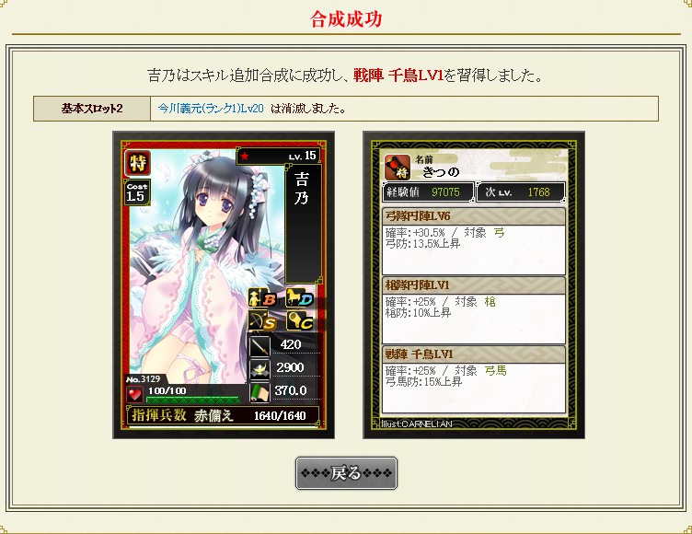This screenshot has height=534, width=692.
Task: Click the cavalry horse aptitude D icon
Action: point(300,298)
